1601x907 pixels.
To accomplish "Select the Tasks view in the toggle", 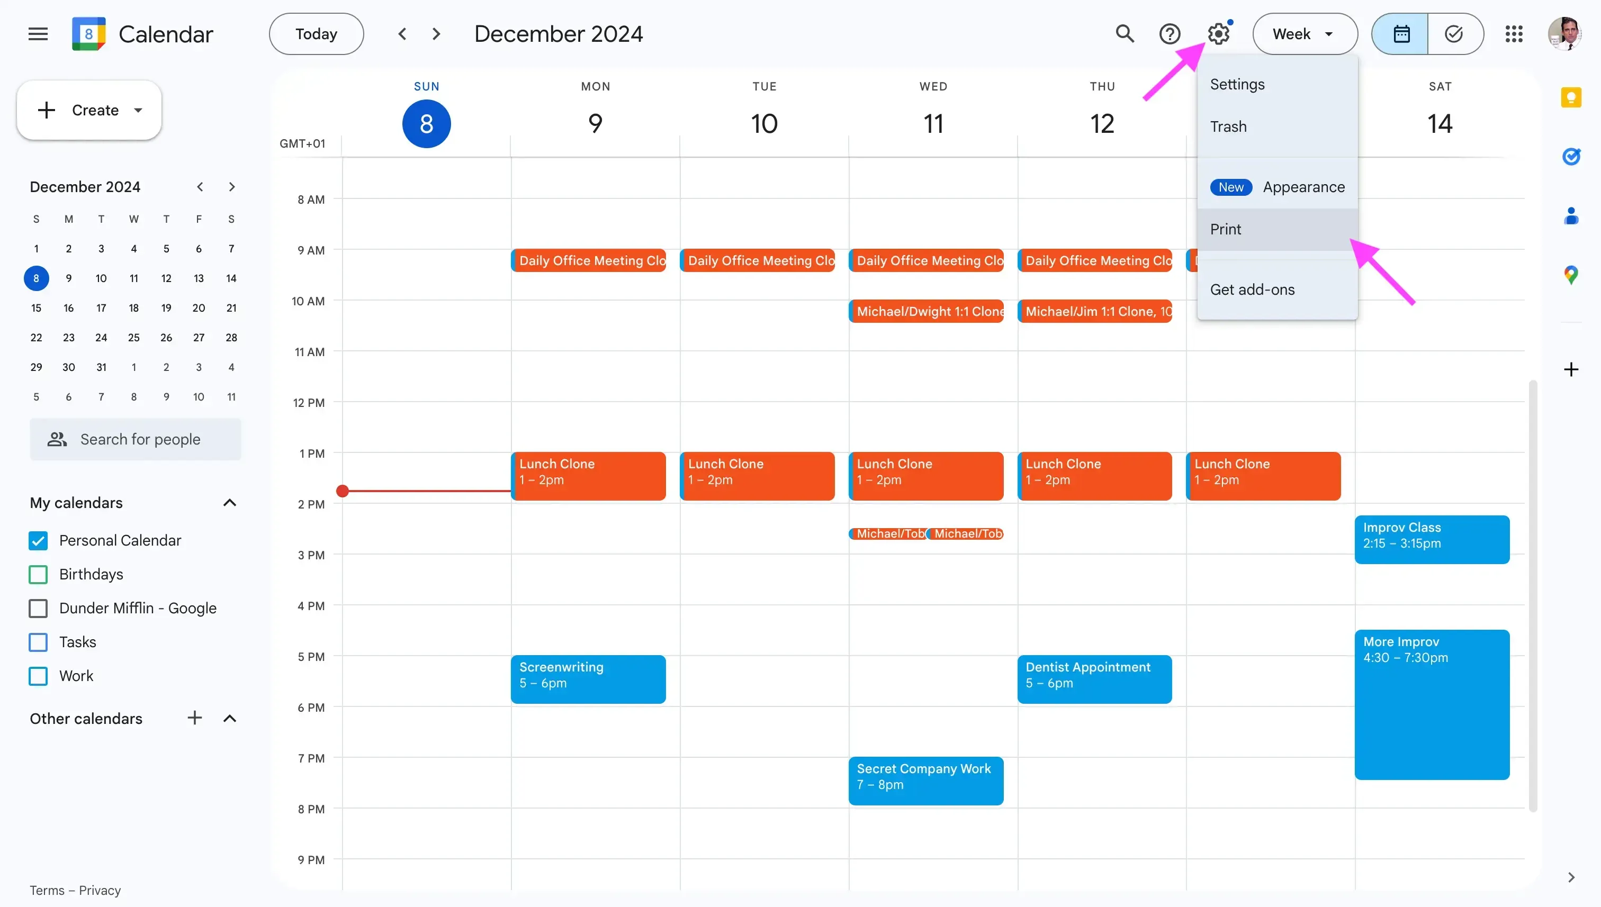I will coord(1454,34).
